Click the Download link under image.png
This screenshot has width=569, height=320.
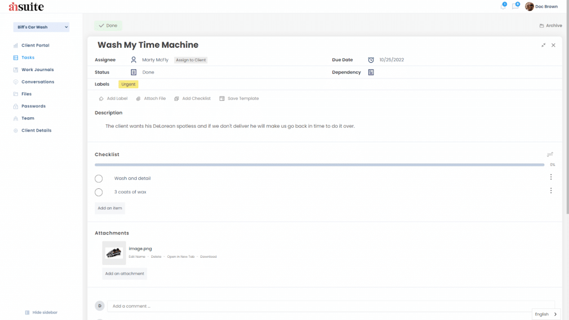tap(208, 257)
